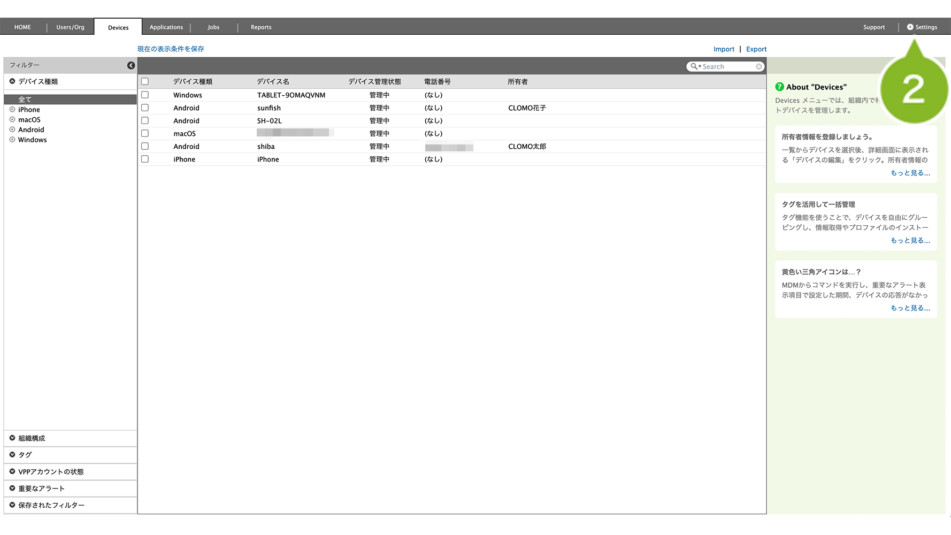Check the TABLET-9OMAQVNM row checkbox
The width and height of the screenshot is (951, 535).
145,95
